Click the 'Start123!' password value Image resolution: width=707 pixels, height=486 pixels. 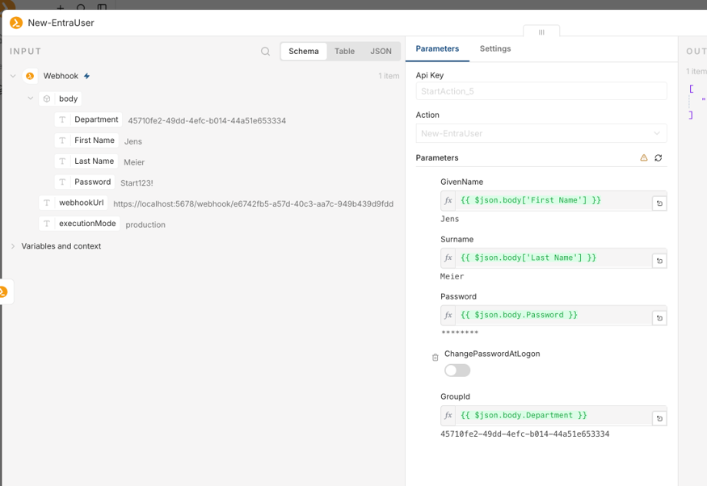[137, 183]
